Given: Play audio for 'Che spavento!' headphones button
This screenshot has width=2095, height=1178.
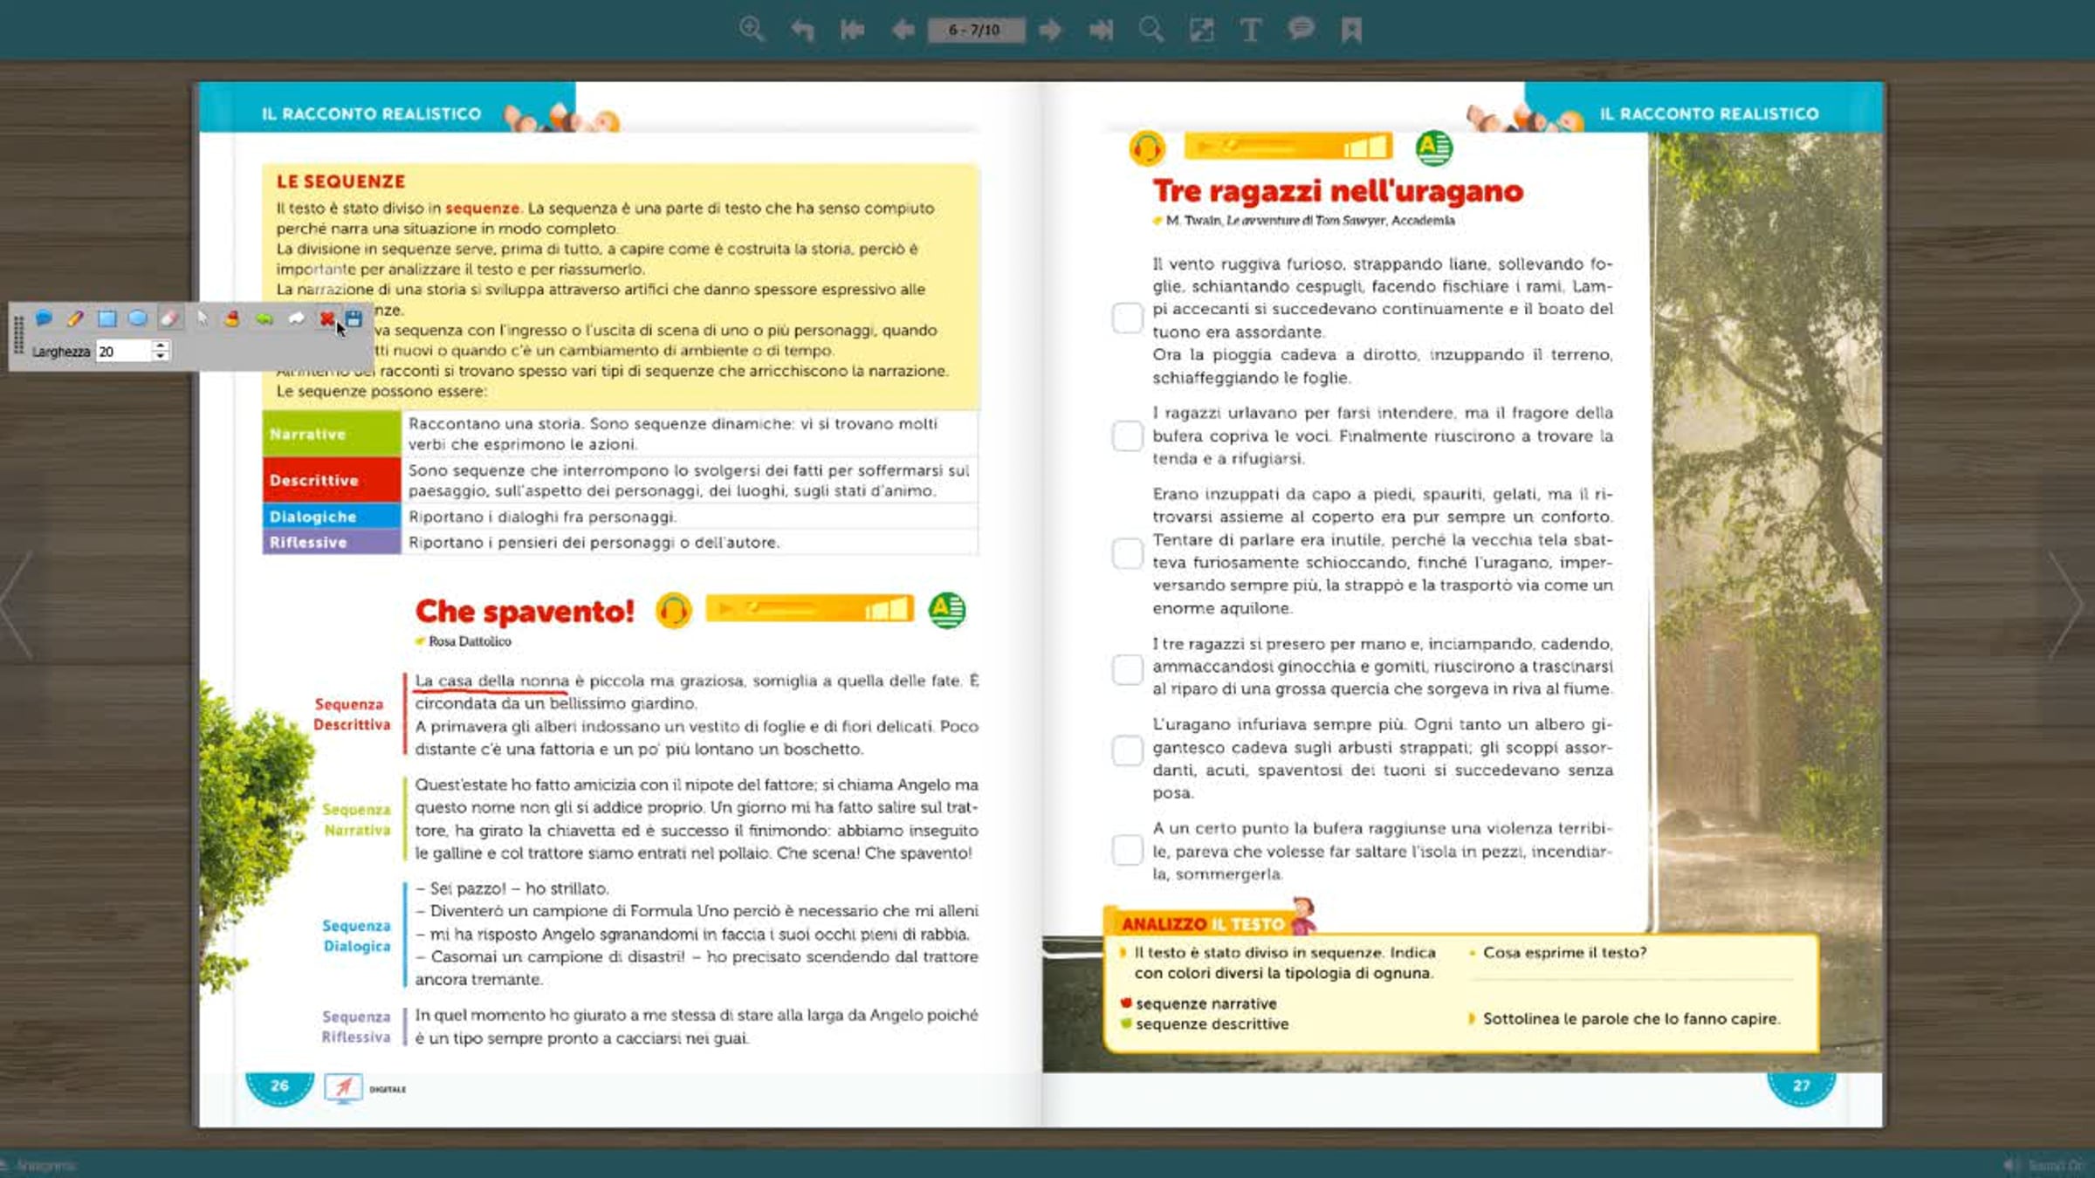Looking at the screenshot, I should pyautogui.click(x=673, y=610).
